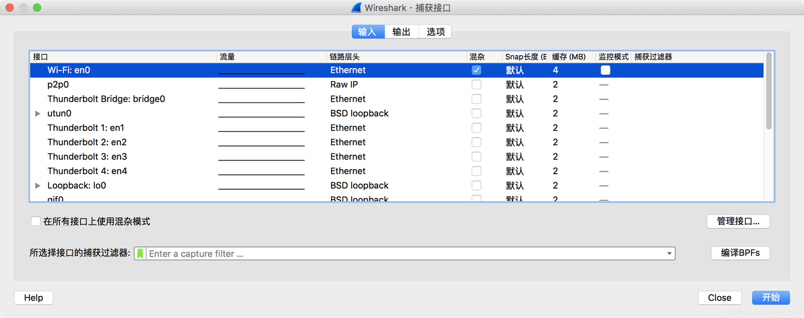Expand the utun0 interface row
Screen dimensions: 804x318
pyautogui.click(x=38, y=114)
